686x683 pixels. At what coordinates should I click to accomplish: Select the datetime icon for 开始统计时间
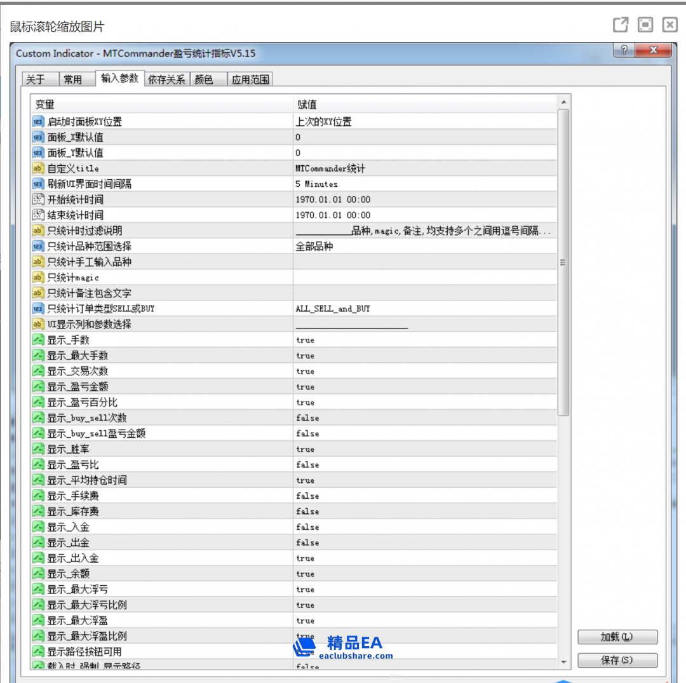(x=38, y=199)
